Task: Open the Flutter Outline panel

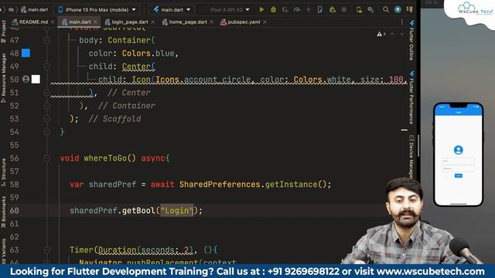Action: [x=411, y=40]
